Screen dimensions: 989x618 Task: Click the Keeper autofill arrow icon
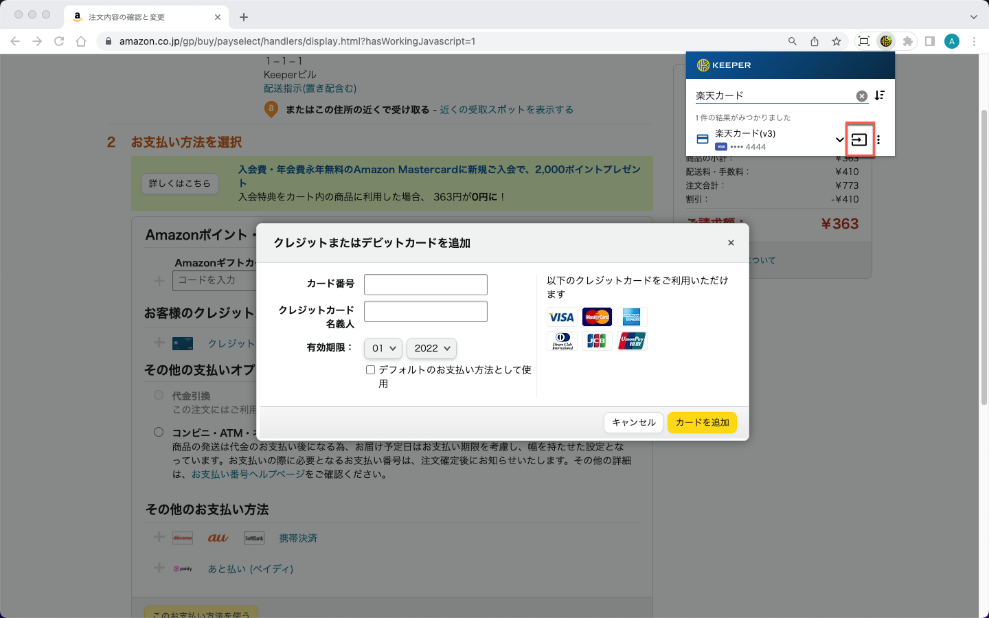859,139
